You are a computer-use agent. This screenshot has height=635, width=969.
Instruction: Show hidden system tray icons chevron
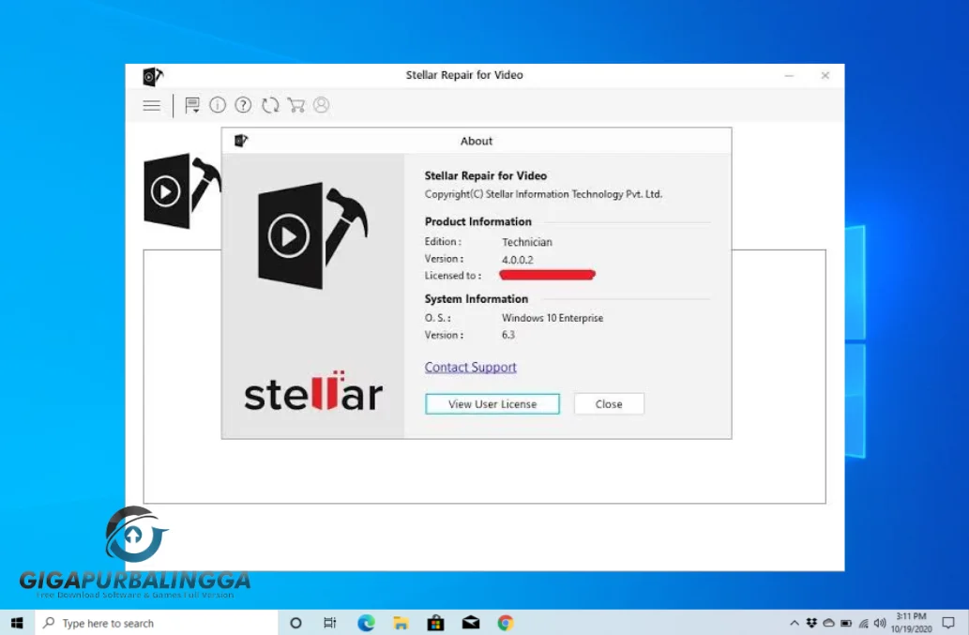795,623
